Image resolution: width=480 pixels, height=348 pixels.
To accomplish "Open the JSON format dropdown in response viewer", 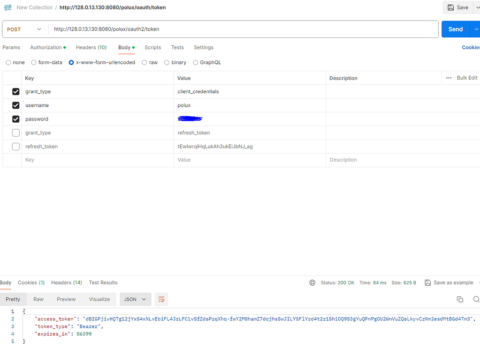I will [135, 299].
